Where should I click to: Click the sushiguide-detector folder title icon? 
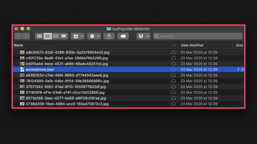109,29
